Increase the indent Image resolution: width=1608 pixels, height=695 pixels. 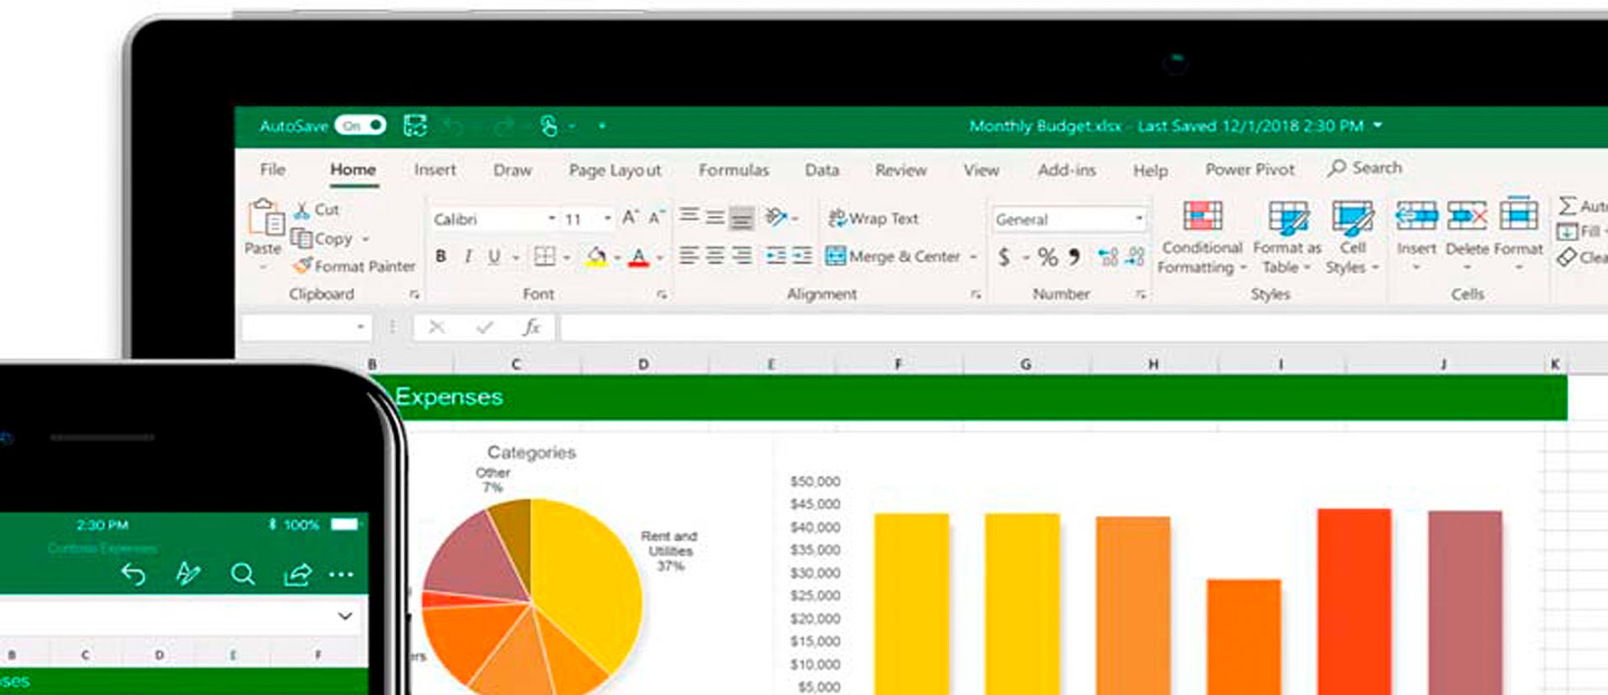click(x=802, y=255)
